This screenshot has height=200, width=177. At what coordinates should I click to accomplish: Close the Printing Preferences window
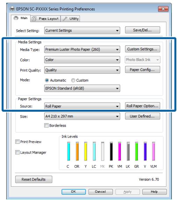point(163,9)
